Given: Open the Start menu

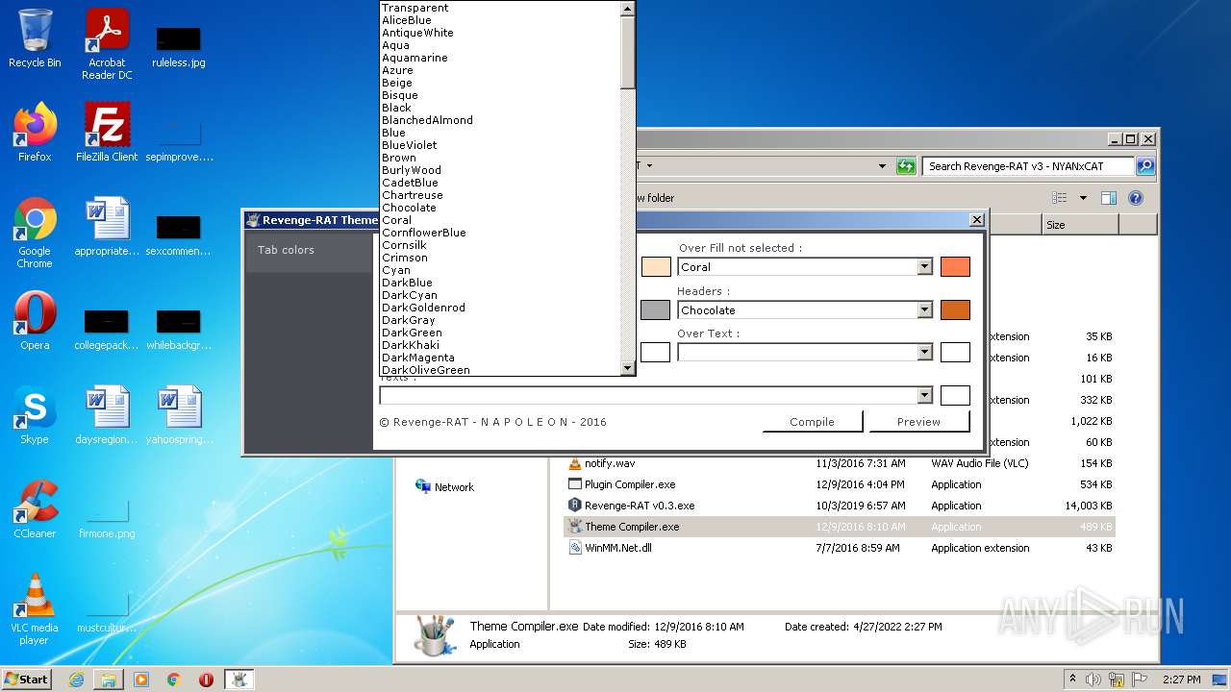Looking at the screenshot, I should pyautogui.click(x=26, y=680).
